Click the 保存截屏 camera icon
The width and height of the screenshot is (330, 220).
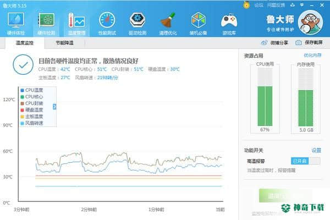click(x=299, y=43)
